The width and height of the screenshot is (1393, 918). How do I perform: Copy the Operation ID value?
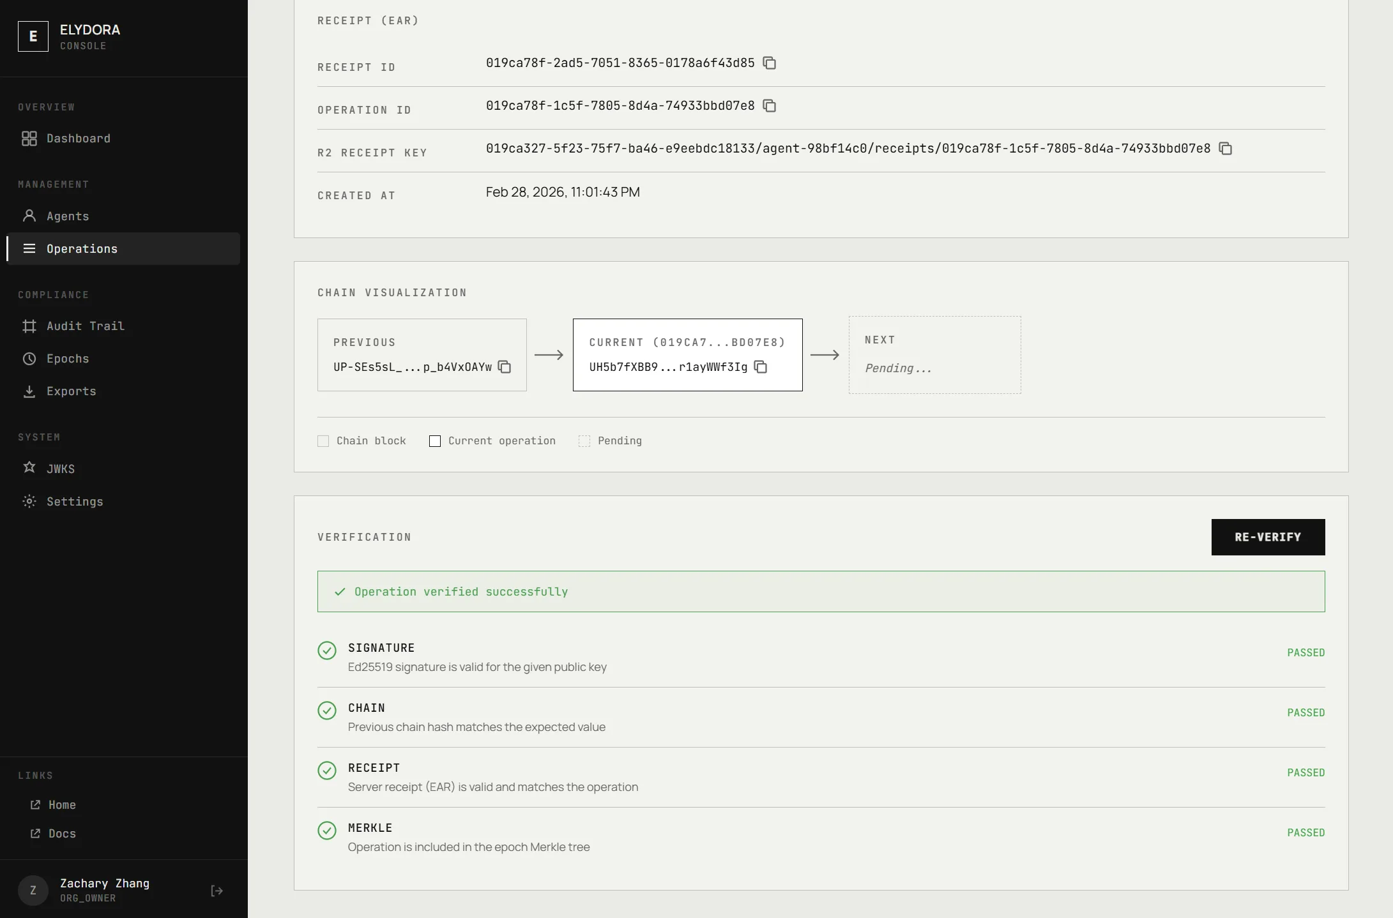pyautogui.click(x=769, y=105)
